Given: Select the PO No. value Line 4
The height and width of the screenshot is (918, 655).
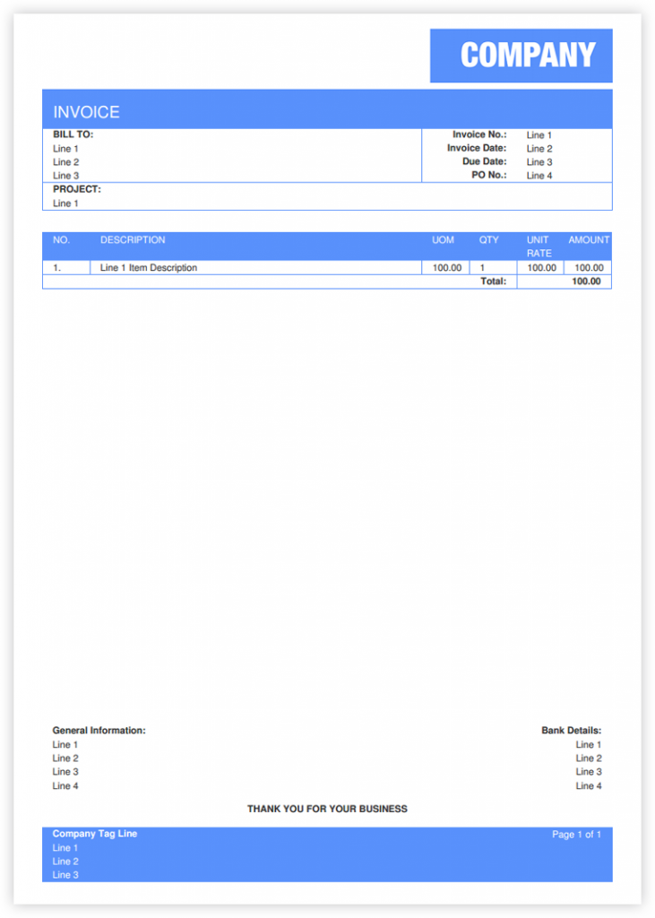Looking at the screenshot, I should pos(539,176).
